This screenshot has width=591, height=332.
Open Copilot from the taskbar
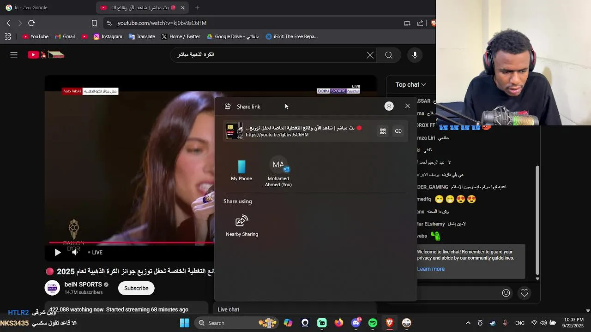288,323
